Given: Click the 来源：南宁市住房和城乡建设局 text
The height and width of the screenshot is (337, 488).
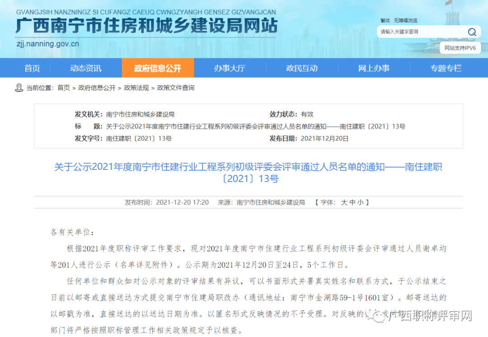Looking at the screenshot, I should coord(261,202).
